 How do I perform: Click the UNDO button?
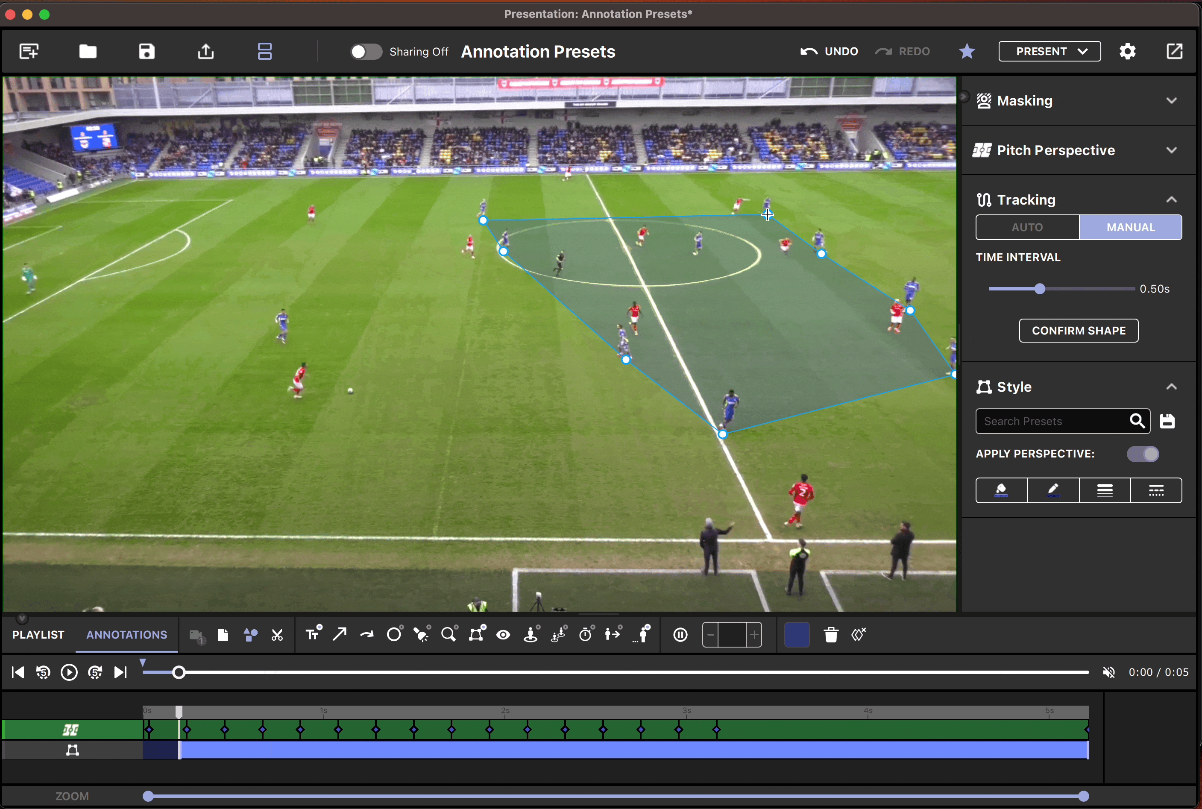coord(829,51)
